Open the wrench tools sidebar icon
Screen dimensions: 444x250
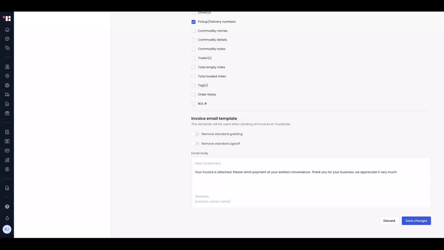coord(7,160)
